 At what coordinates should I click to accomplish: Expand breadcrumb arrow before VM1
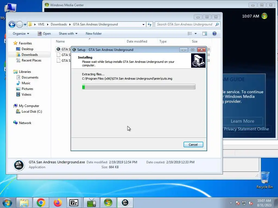[35, 24]
